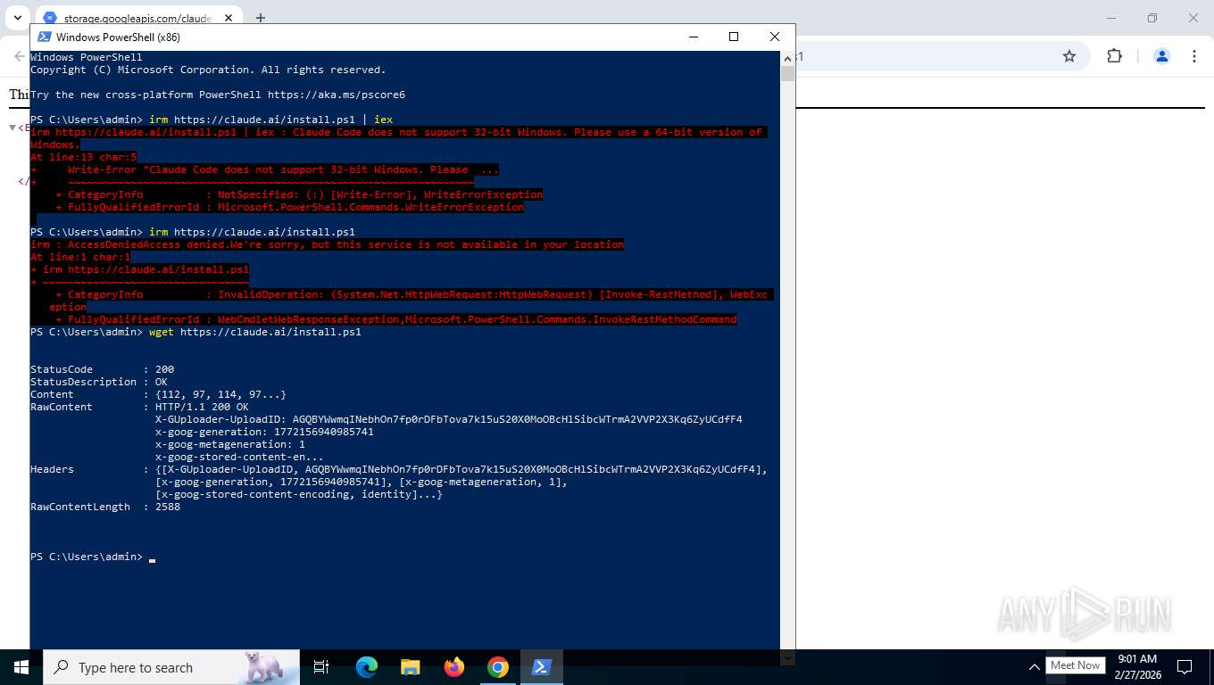Click the 'Try the new cross-platform PowerShell' line

coord(218,95)
